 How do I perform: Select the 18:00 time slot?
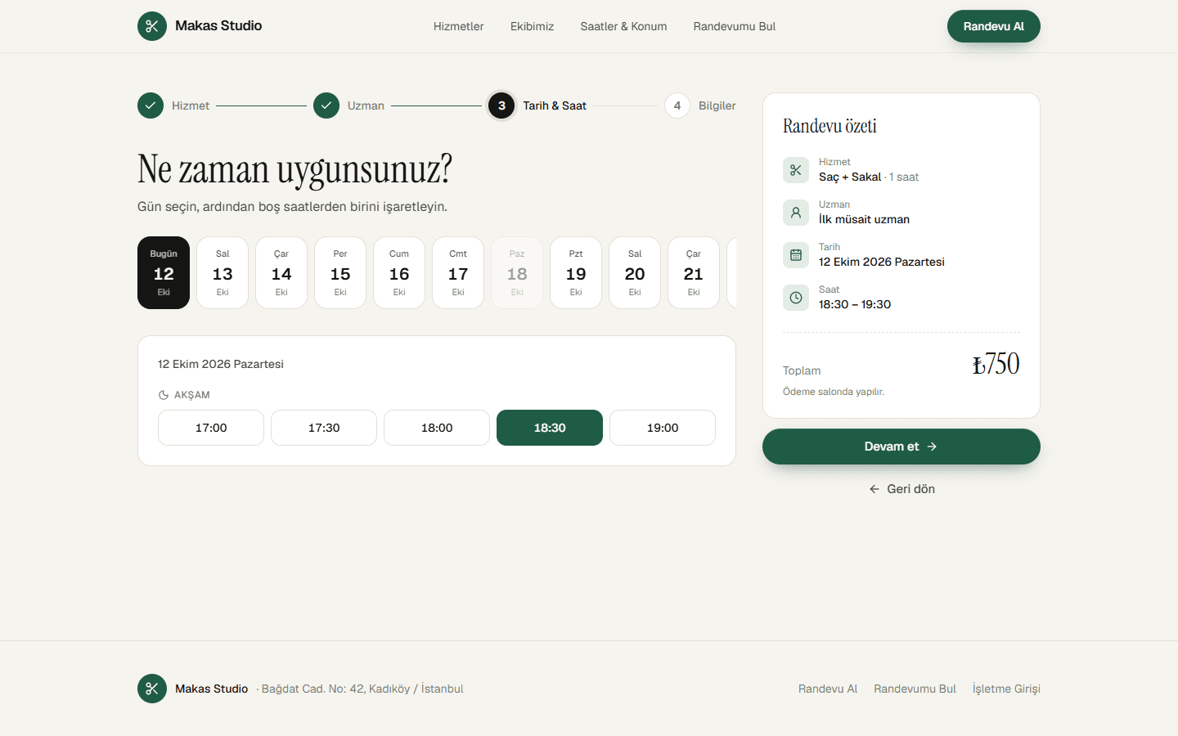tap(437, 428)
